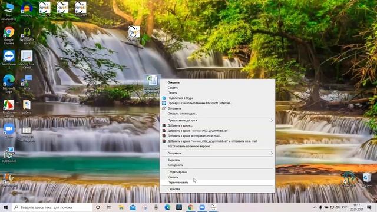Select the Zoom desktop shortcut
Screen dimensions: 377x212
click(x=9, y=131)
